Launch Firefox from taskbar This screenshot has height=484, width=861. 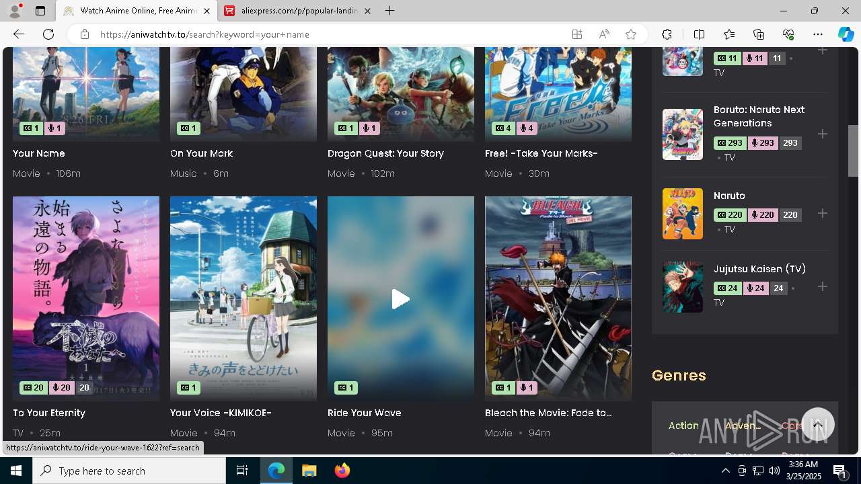342,471
